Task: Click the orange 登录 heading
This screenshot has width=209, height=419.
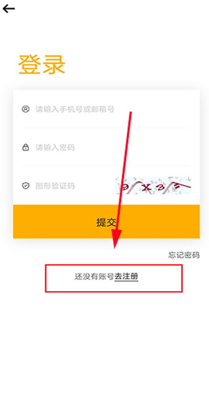Action: [42, 65]
